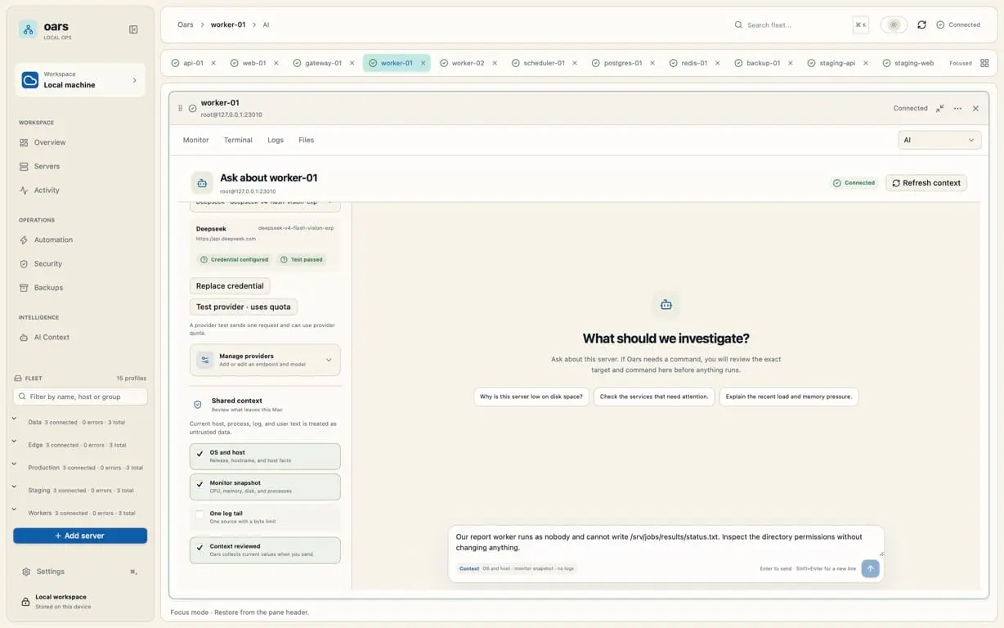Click the oars logo icon

(x=29, y=29)
